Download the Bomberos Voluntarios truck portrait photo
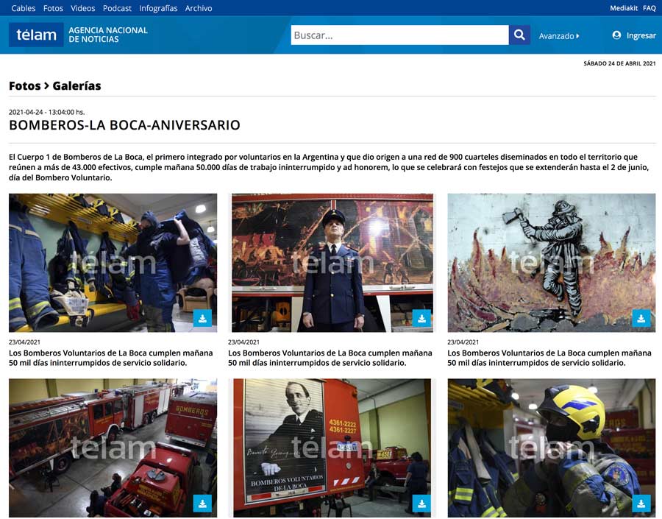The image size is (662, 519). click(421, 504)
